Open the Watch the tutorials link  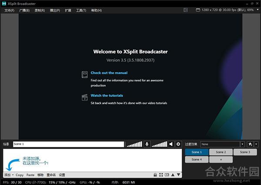107,95
